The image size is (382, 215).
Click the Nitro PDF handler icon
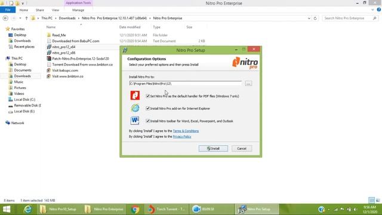click(135, 96)
